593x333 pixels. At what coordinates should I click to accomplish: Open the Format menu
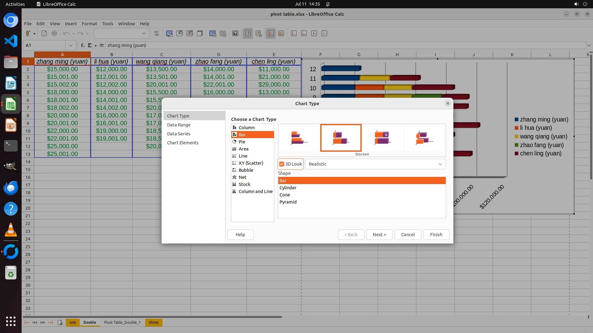pyautogui.click(x=89, y=24)
